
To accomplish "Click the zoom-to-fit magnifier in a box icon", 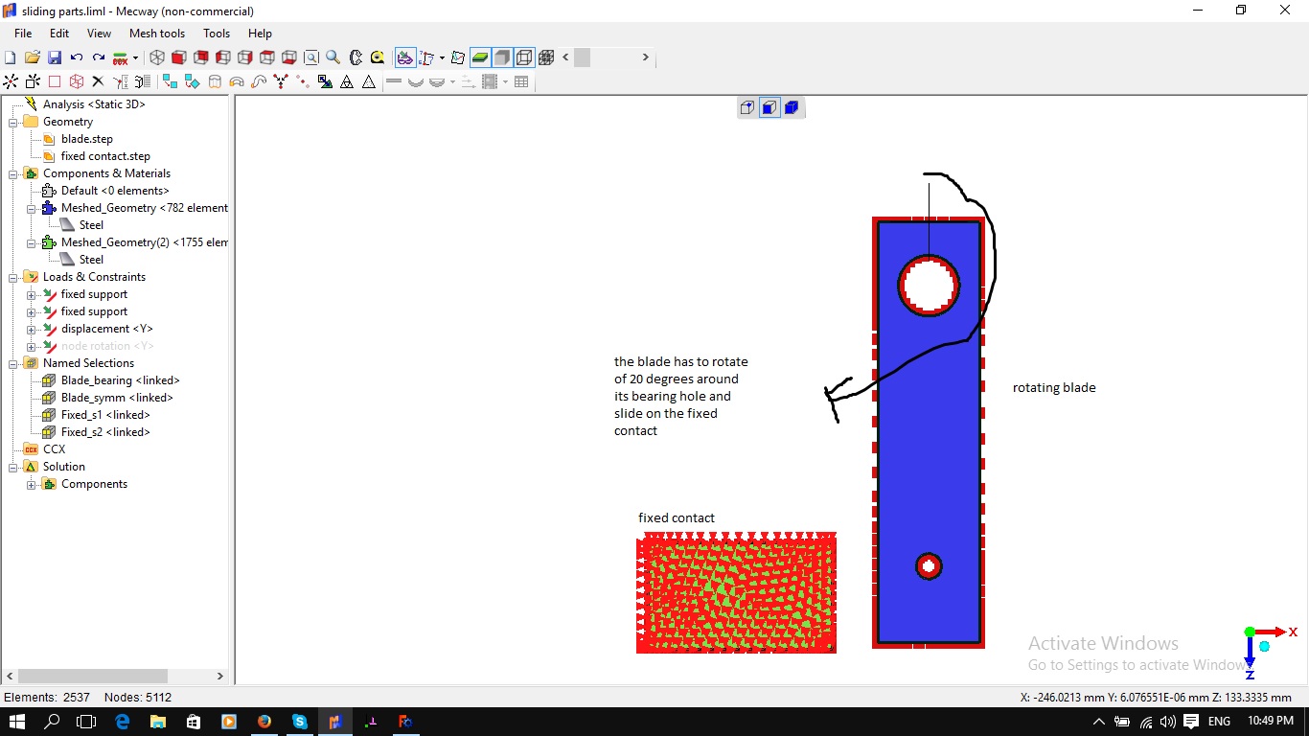I will 311,57.
